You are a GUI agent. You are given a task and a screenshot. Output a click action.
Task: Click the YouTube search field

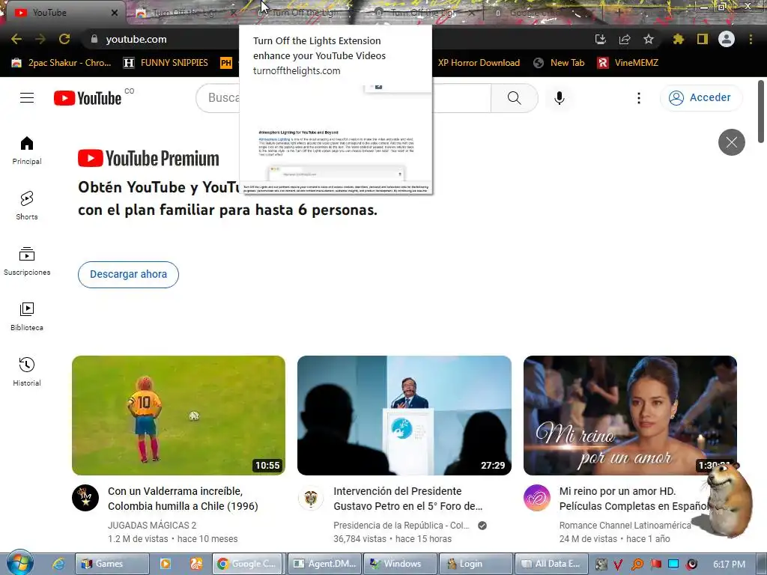(x=342, y=98)
